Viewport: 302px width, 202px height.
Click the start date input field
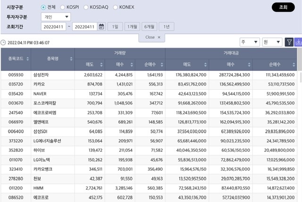(x=53, y=27)
